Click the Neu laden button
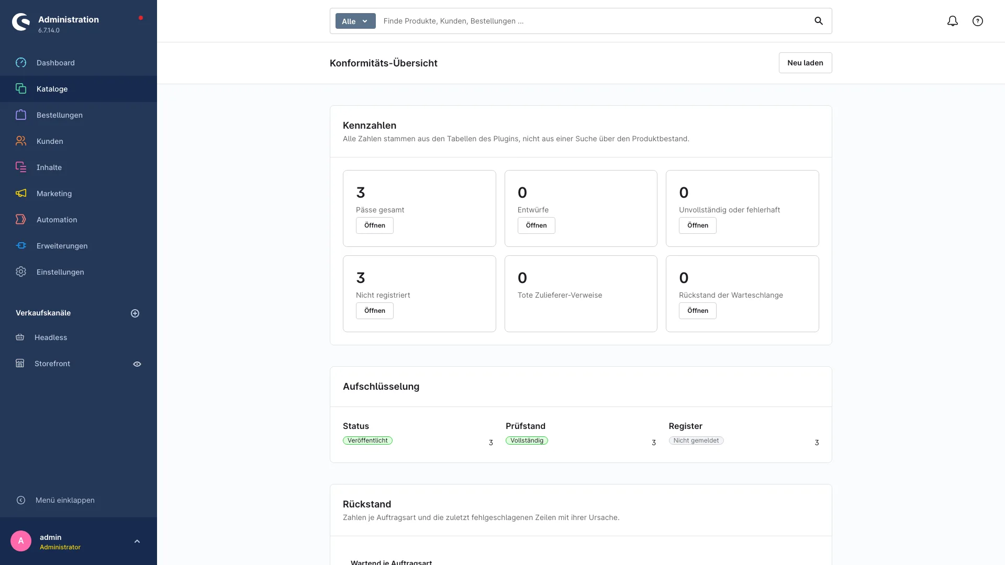Viewport: 1005px width, 565px height. [x=805, y=63]
